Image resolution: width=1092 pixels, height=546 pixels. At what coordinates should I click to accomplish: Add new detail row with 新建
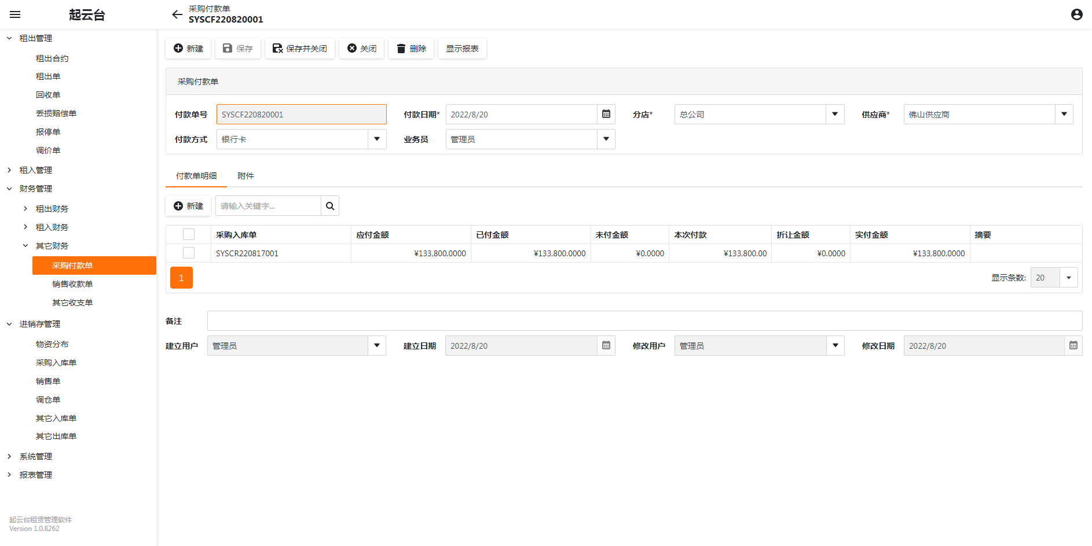(188, 206)
